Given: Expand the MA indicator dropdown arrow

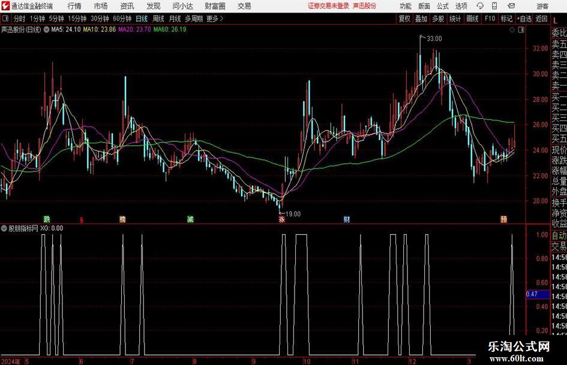Looking at the screenshot, I should (46, 29).
